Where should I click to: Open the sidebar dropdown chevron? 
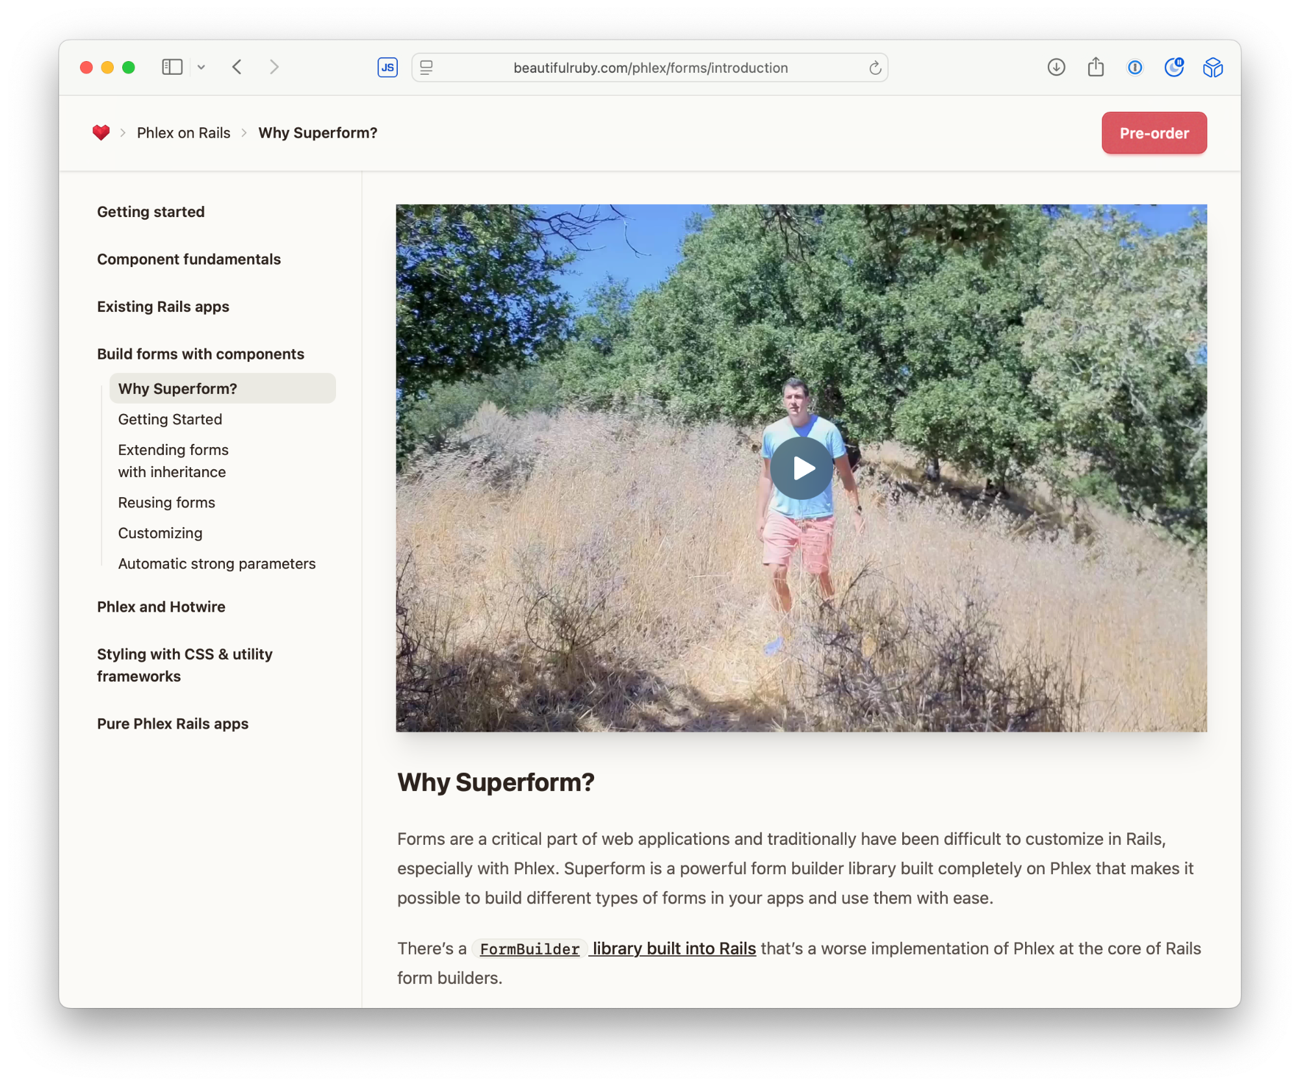201,67
